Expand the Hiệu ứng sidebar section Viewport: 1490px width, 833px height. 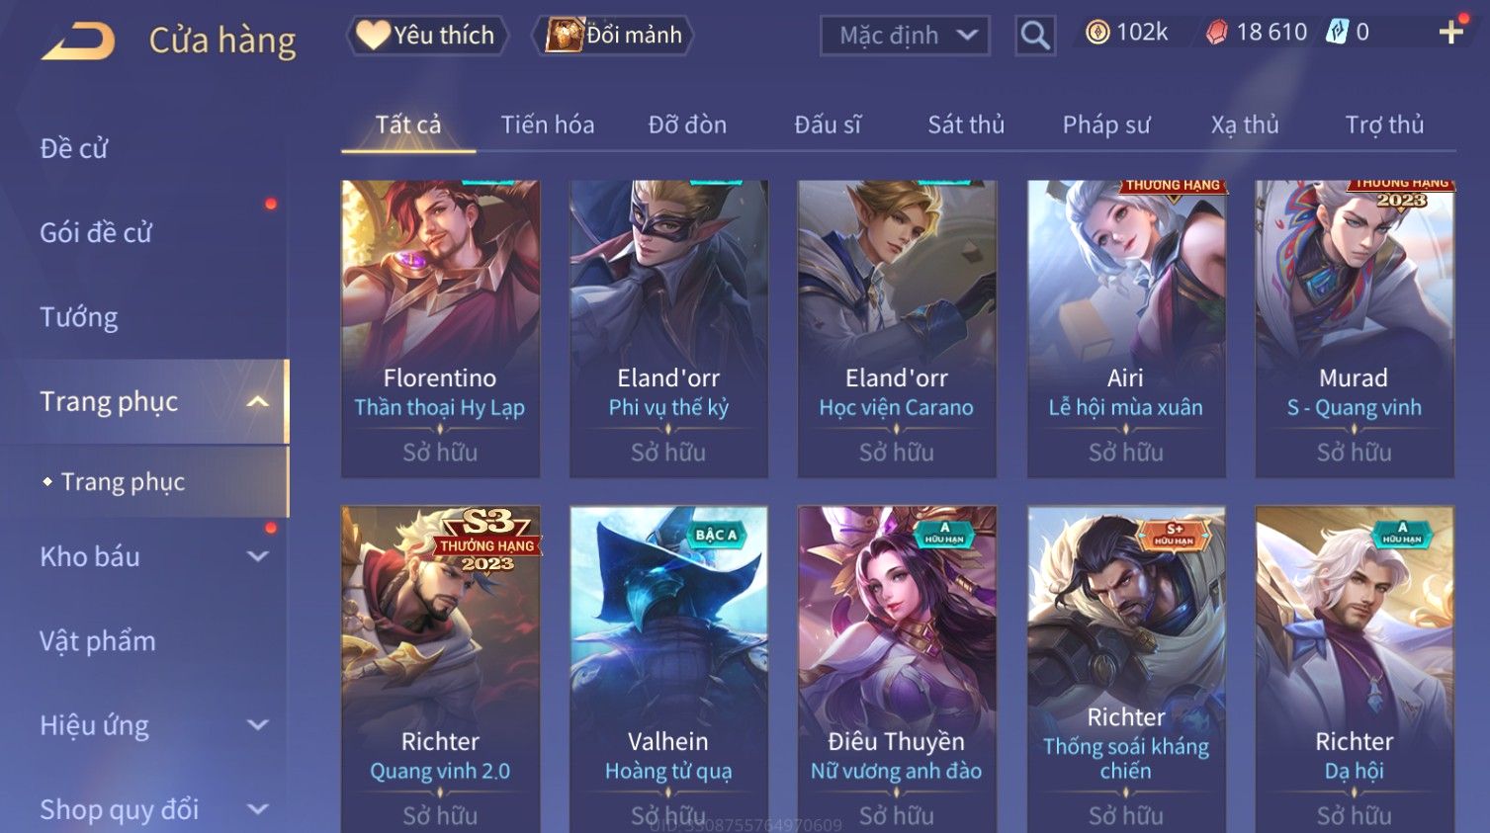point(258,725)
